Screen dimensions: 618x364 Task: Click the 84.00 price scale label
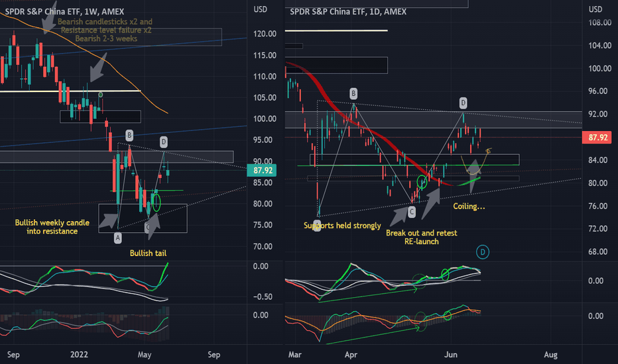598,160
